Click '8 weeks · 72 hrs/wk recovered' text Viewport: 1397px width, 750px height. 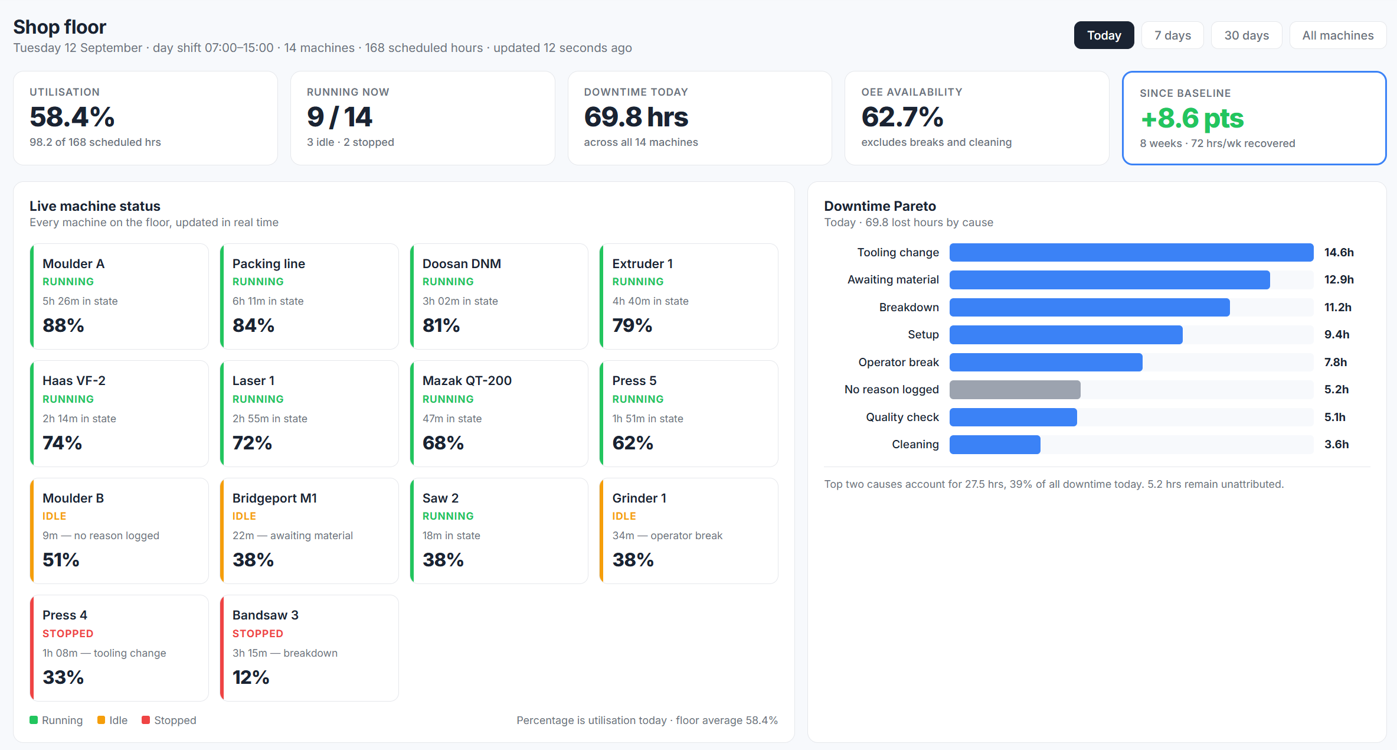click(1218, 144)
